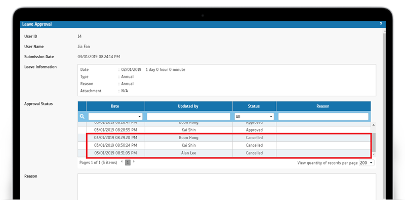
Task: Sort by the Reason column header
Action: pos(323,106)
